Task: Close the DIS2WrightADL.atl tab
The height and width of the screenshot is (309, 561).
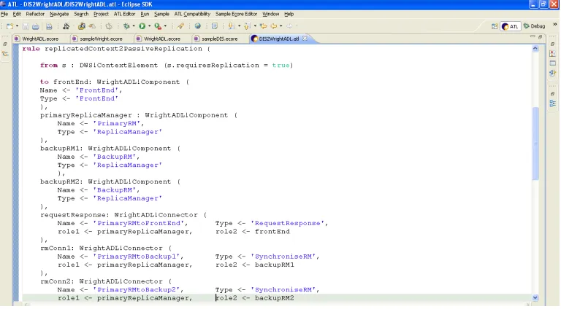Action: 305,38
